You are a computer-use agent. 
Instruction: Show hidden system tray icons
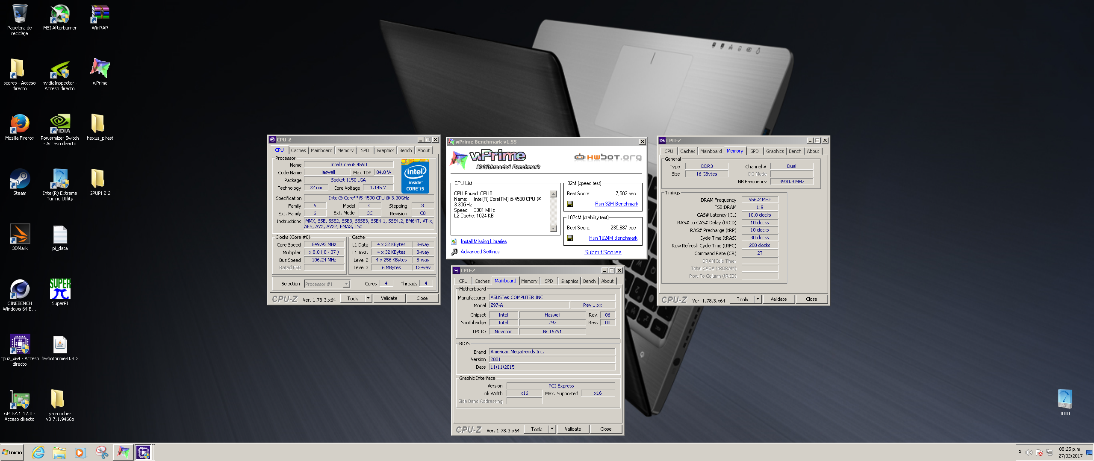(x=1020, y=452)
